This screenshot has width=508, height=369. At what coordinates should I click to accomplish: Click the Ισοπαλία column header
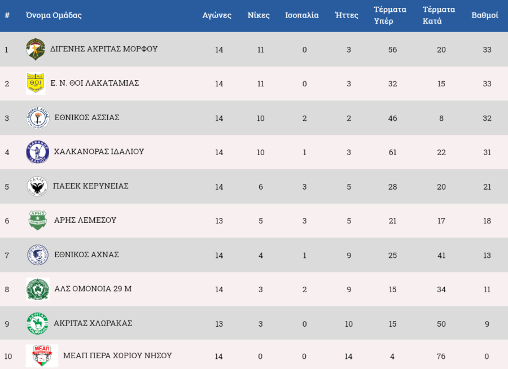(301, 15)
